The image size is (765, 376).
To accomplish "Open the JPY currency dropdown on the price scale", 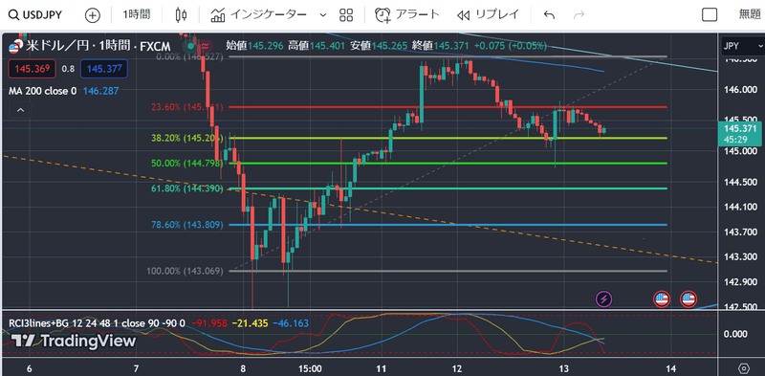I will [x=743, y=46].
